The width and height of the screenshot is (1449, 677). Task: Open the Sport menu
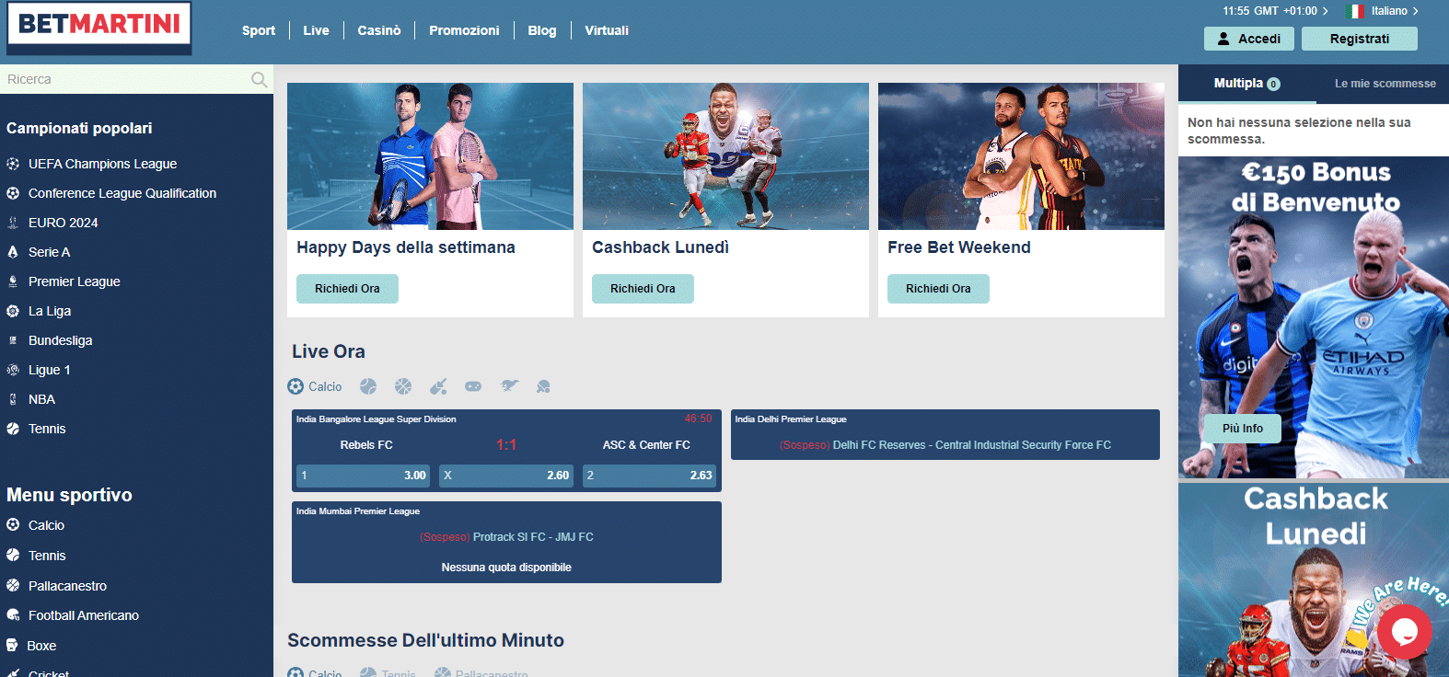[259, 30]
